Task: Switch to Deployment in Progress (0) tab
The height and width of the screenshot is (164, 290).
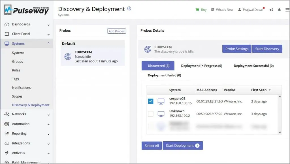Action: pyautogui.click(x=202, y=66)
